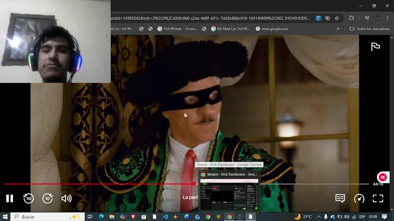Viewport: 394px width, 221px height.
Task: Open the www.google.com bookmark
Action: (x=272, y=29)
